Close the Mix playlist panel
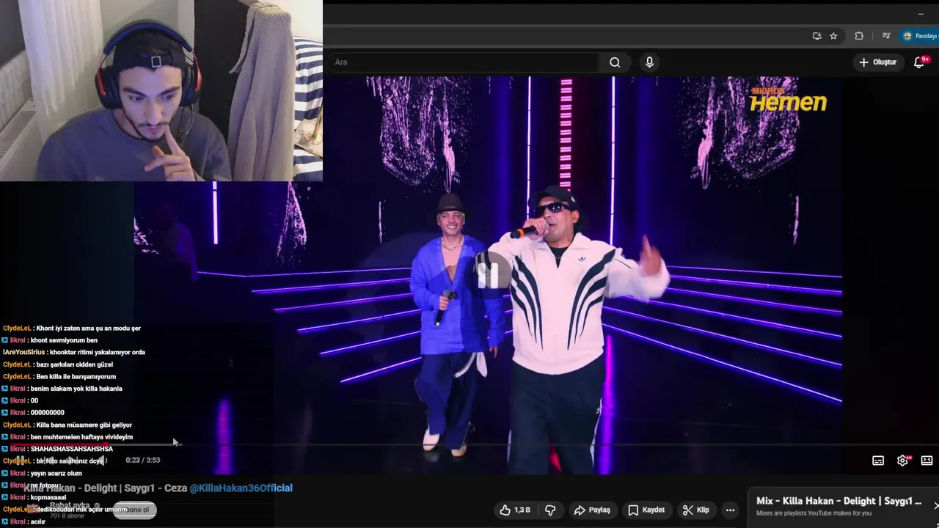 pos(935,505)
